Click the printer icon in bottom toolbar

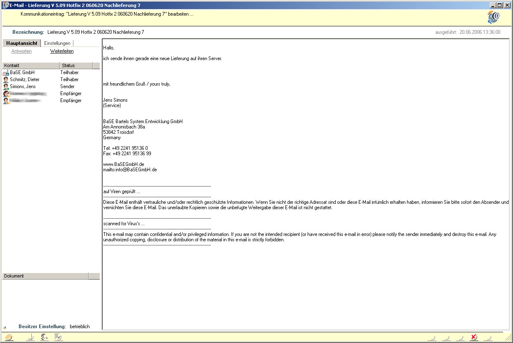[9, 337]
